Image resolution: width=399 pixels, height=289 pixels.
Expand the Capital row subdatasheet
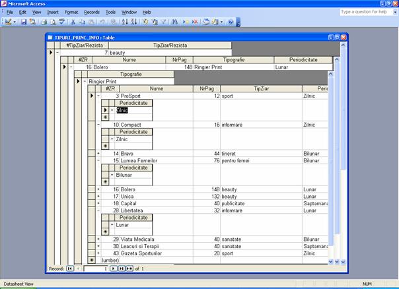point(98,203)
